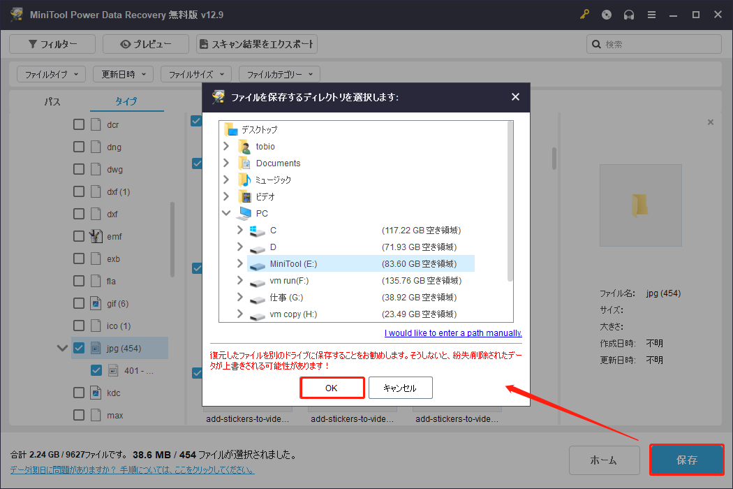The width and height of the screenshot is (733, 489).
Task: Select the vm copy (H:) drive icon
Action: (x=257, y=316)
